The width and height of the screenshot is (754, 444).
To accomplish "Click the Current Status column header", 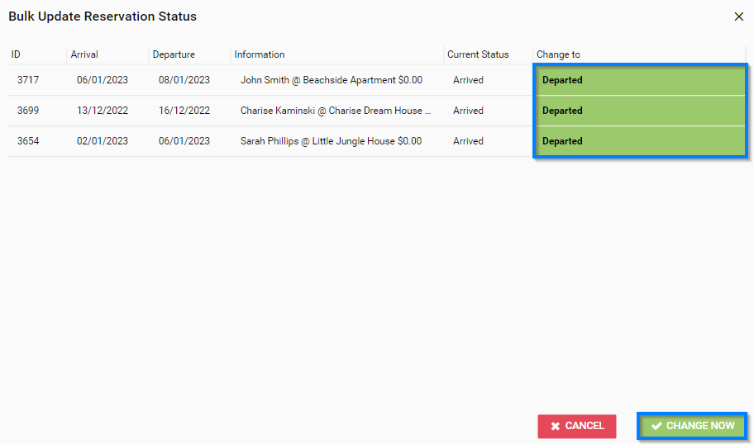I will pyautogui.click(x=478, y=54).
